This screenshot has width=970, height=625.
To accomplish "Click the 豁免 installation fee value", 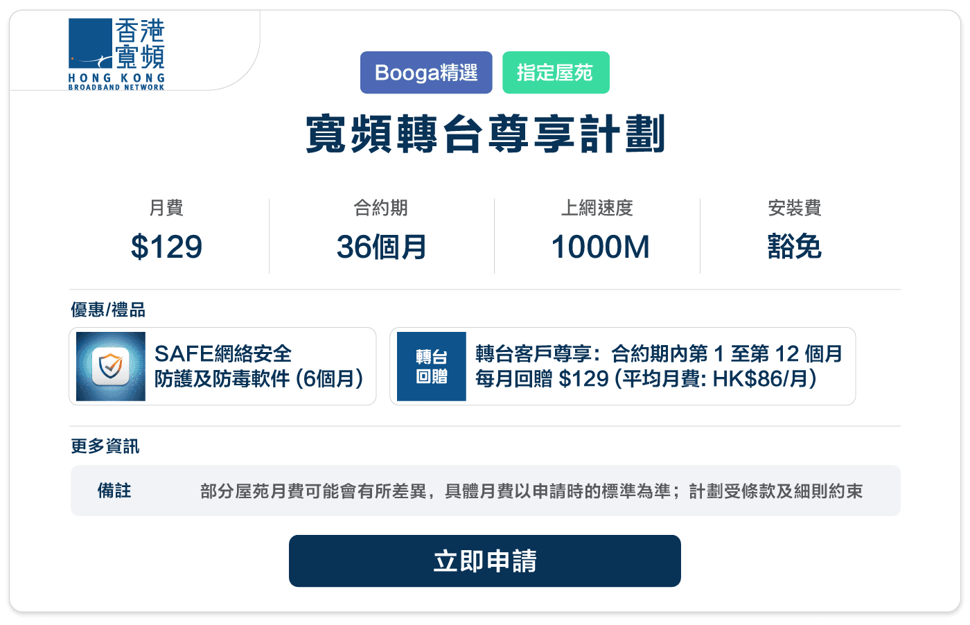I will [x=795, y=247].
